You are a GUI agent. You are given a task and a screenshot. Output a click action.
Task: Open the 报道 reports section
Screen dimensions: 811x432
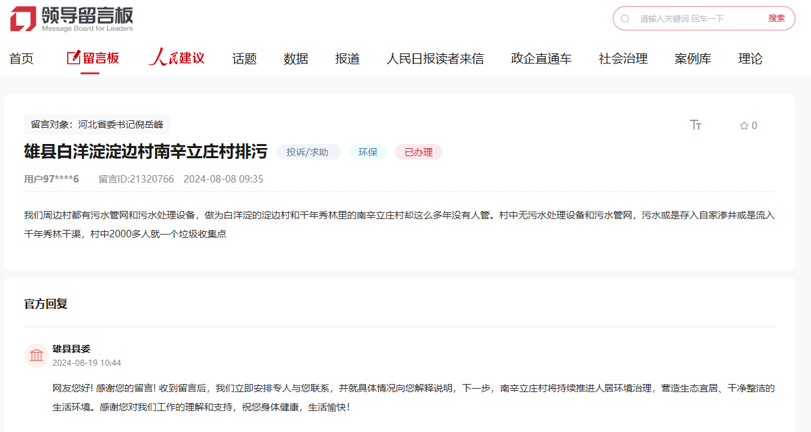347,59
